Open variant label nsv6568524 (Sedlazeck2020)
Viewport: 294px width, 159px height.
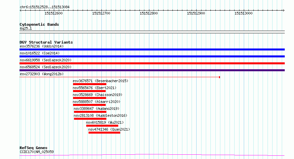pos(46,67)
